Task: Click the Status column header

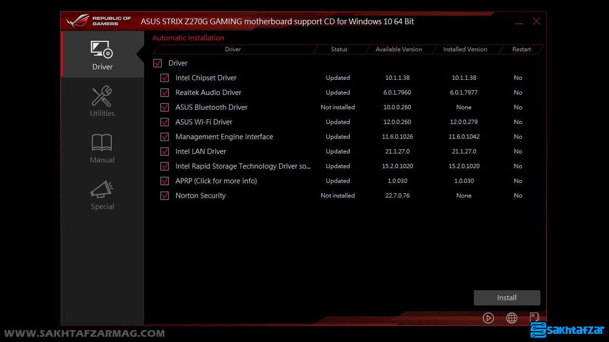Action: tap(339, 49)
